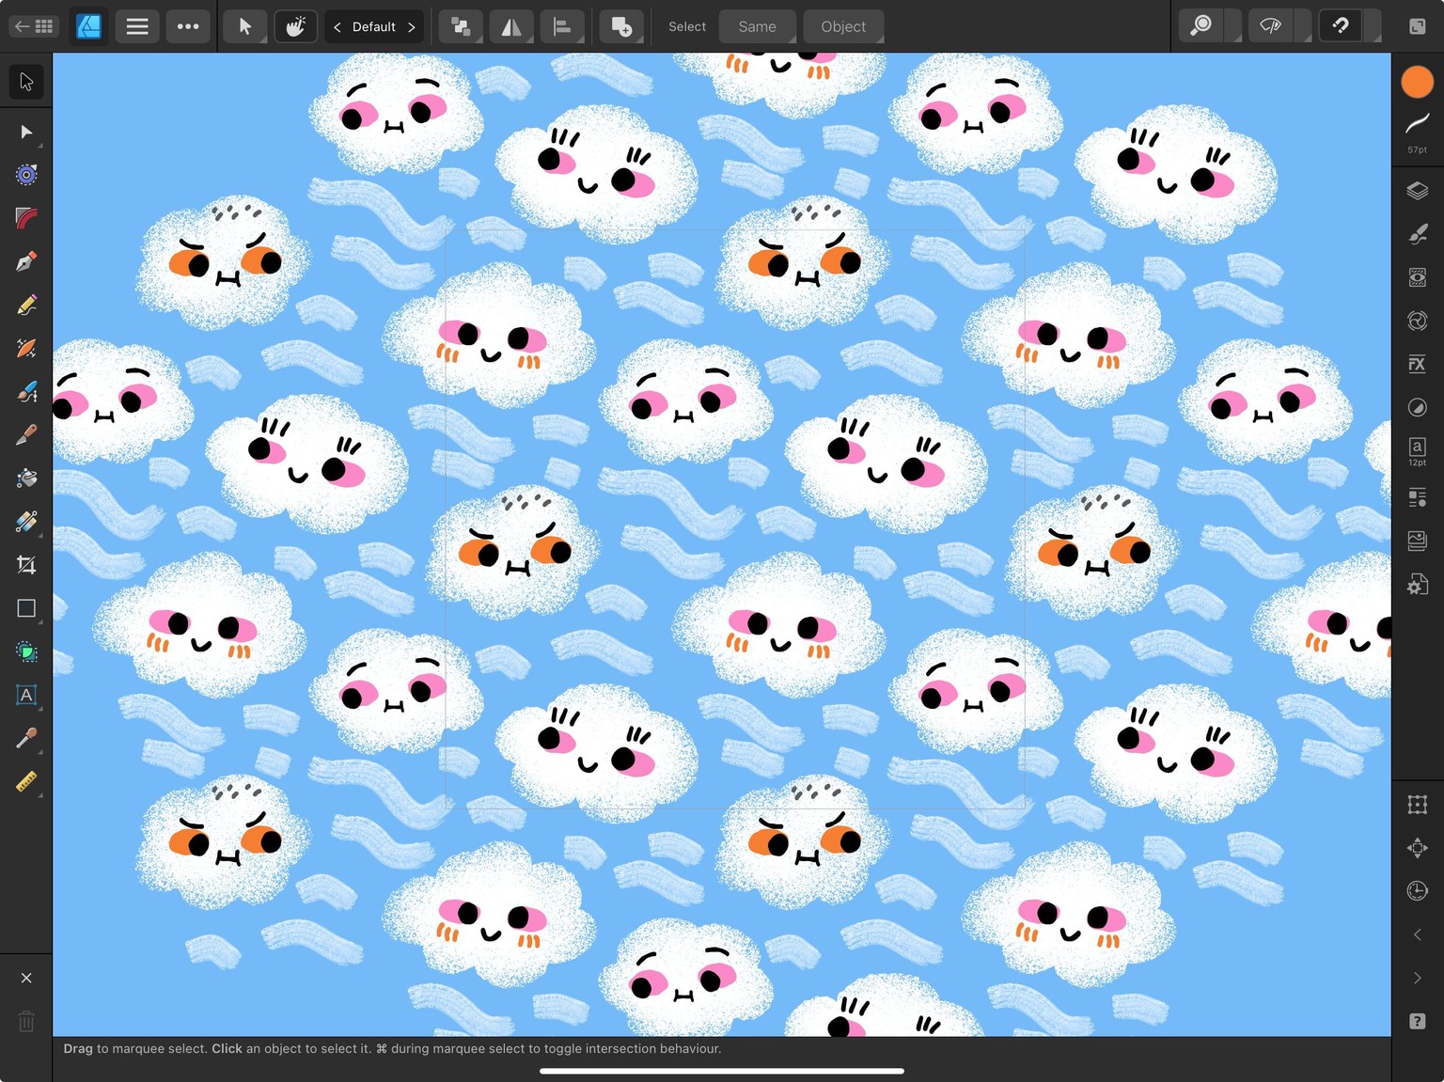
Task: Select the Pencil tool
Action: (26, 305)
